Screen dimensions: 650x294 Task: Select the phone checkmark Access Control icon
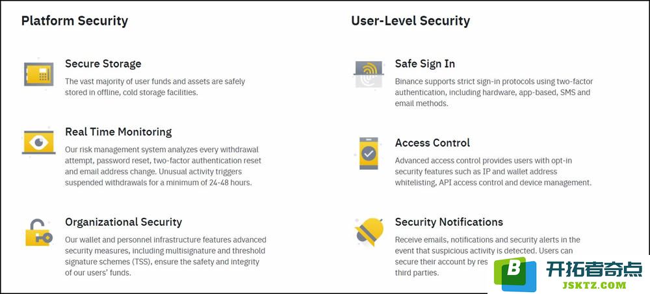pos(368,154)
